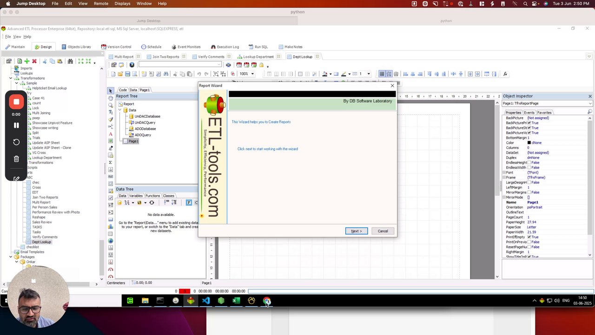Image resolution: width=595 pixels, height=335 pixels.
Task: Select UniDACQuery in the Report Tree
Action: [x=145, y=123]
